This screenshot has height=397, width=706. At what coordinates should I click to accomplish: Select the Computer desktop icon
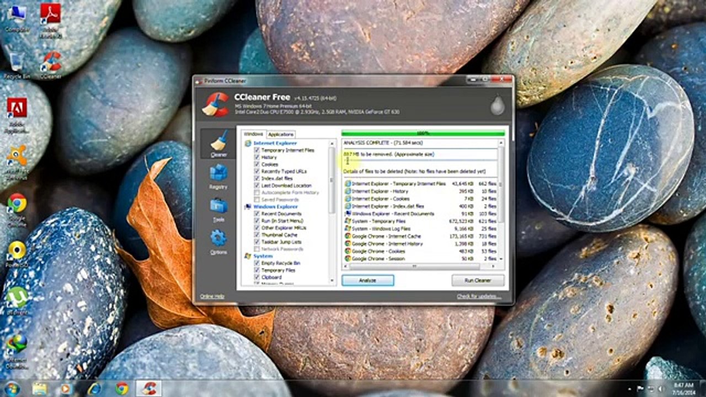coord(17,18)
